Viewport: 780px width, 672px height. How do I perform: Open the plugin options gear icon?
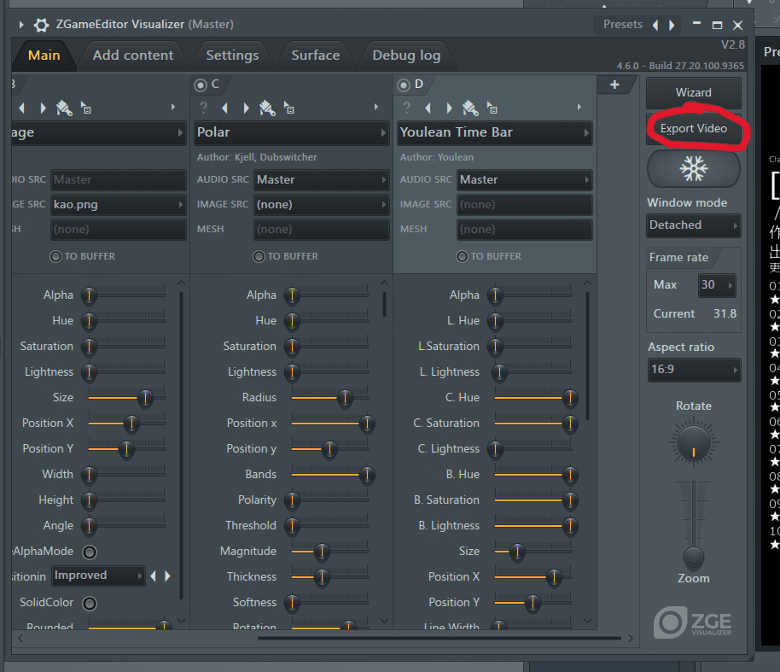tap(41, 25)
